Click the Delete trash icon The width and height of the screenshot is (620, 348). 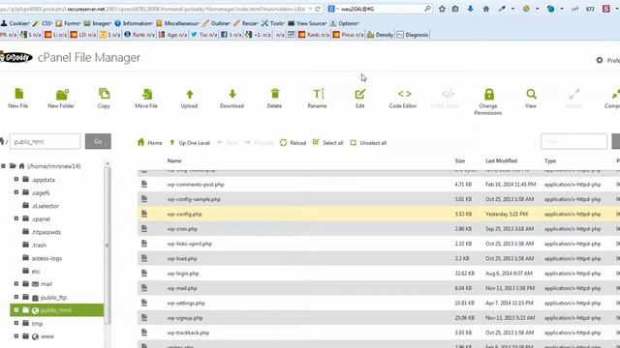click(x=275, y=94)
